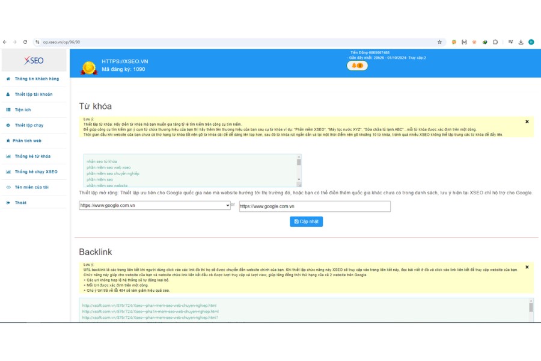Click the HTTPS://XSEO.VN header title

pos(125,61)
